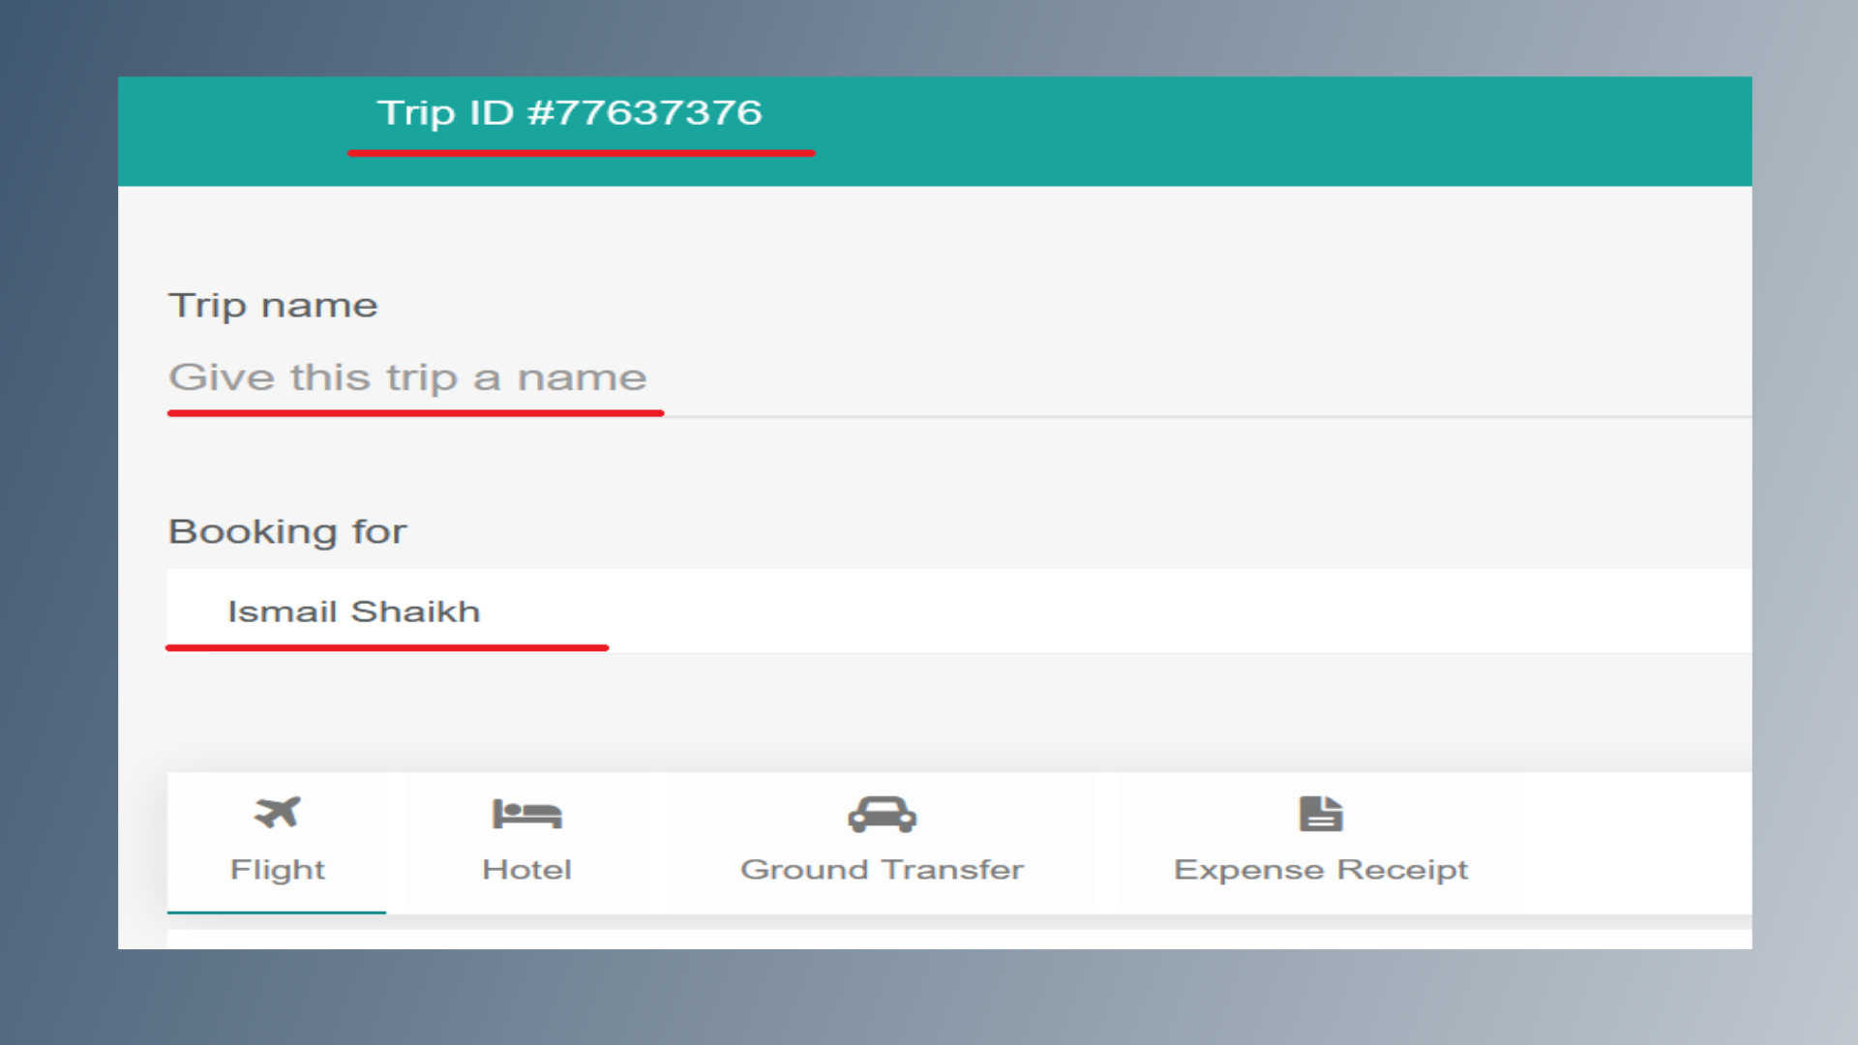Click the document icon for Expense Receipt
The width and height of the screenshot is (1858, 1045).
(1321, 814)
